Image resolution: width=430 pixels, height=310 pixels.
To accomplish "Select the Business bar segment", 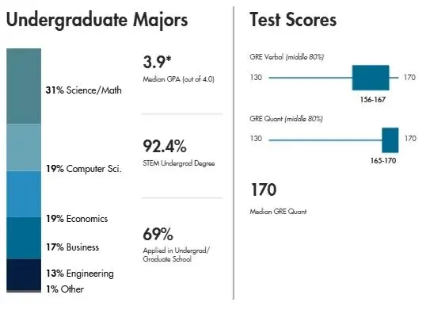I will tap(24, 238).
